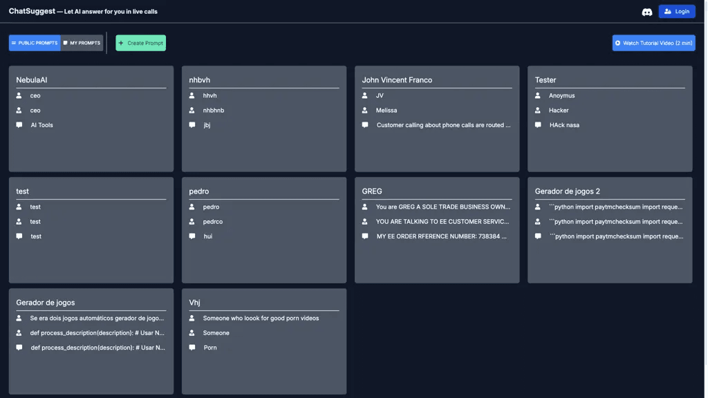
Task: Open the Gerador de jogos 2 card
Action: tap(610, 230)
